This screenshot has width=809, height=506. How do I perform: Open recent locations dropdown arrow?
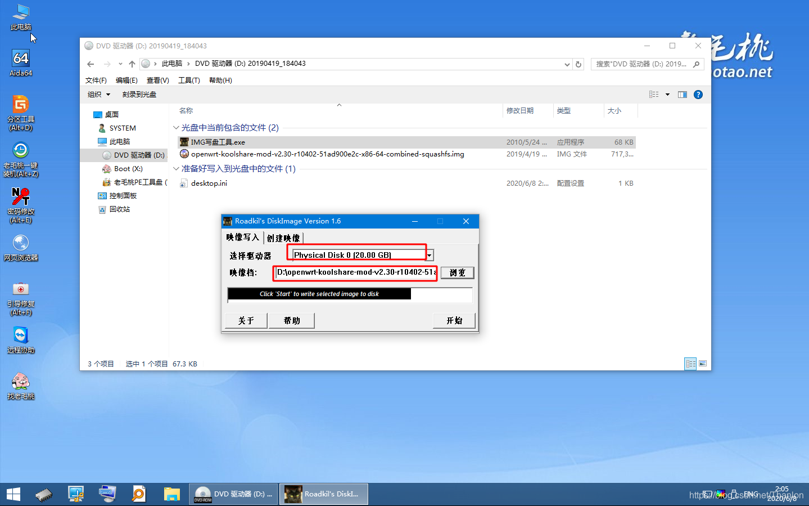point(120,64)
